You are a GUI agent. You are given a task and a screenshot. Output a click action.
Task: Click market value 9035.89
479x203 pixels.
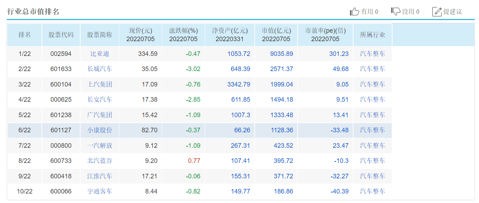pyautogui.click(x=282, y=54)
